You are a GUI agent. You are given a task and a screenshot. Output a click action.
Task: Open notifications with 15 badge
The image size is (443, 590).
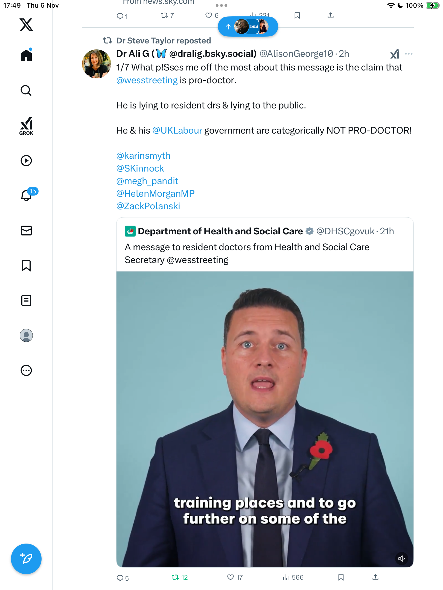(27, 195)
